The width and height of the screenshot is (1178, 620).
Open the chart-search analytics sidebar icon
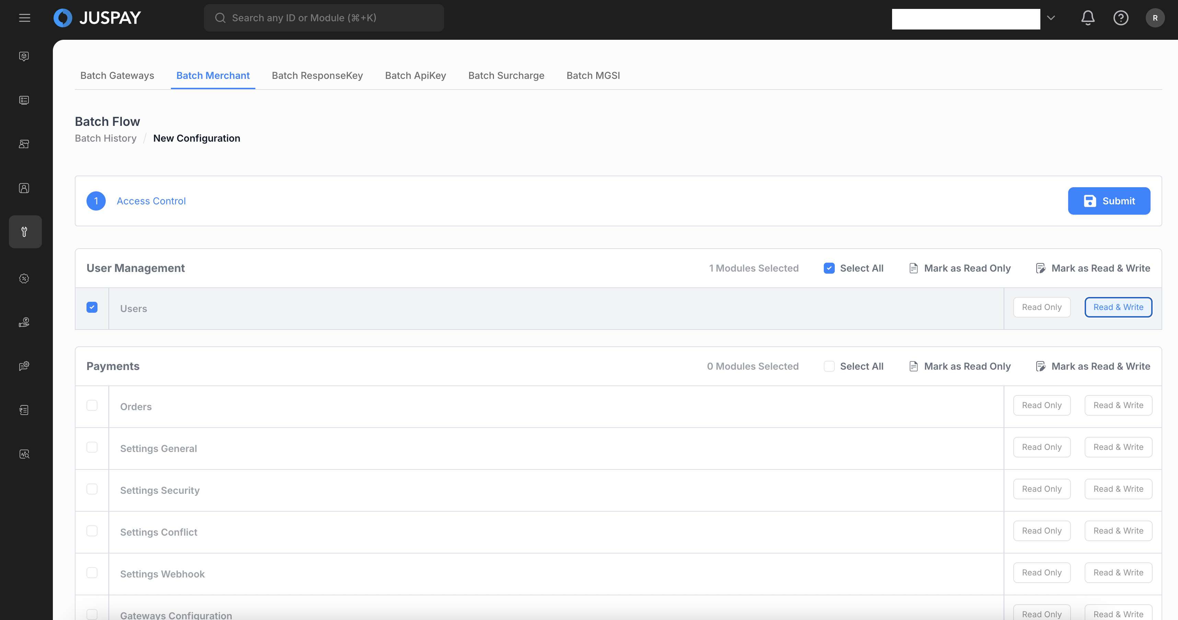tap(24, 454)
